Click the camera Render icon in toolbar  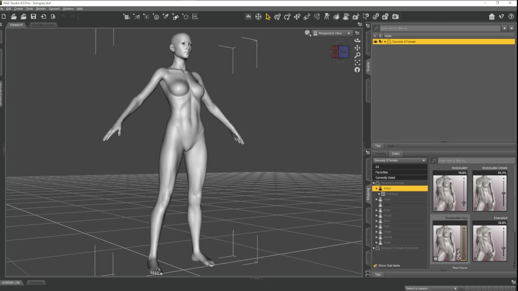395,17
